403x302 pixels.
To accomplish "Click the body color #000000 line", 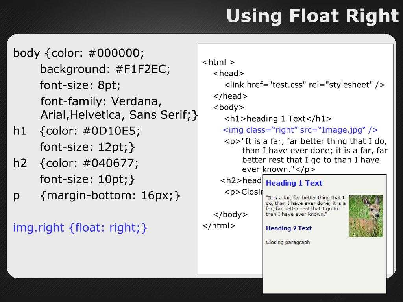I will pos(79,53).
